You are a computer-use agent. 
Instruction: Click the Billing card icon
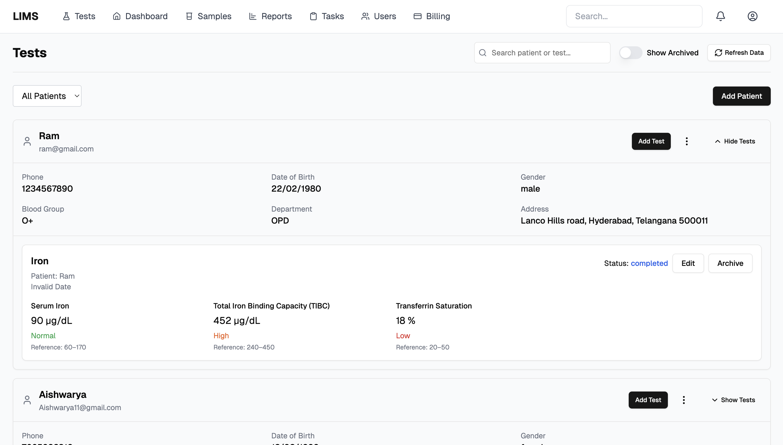click(x=417, y=16)
